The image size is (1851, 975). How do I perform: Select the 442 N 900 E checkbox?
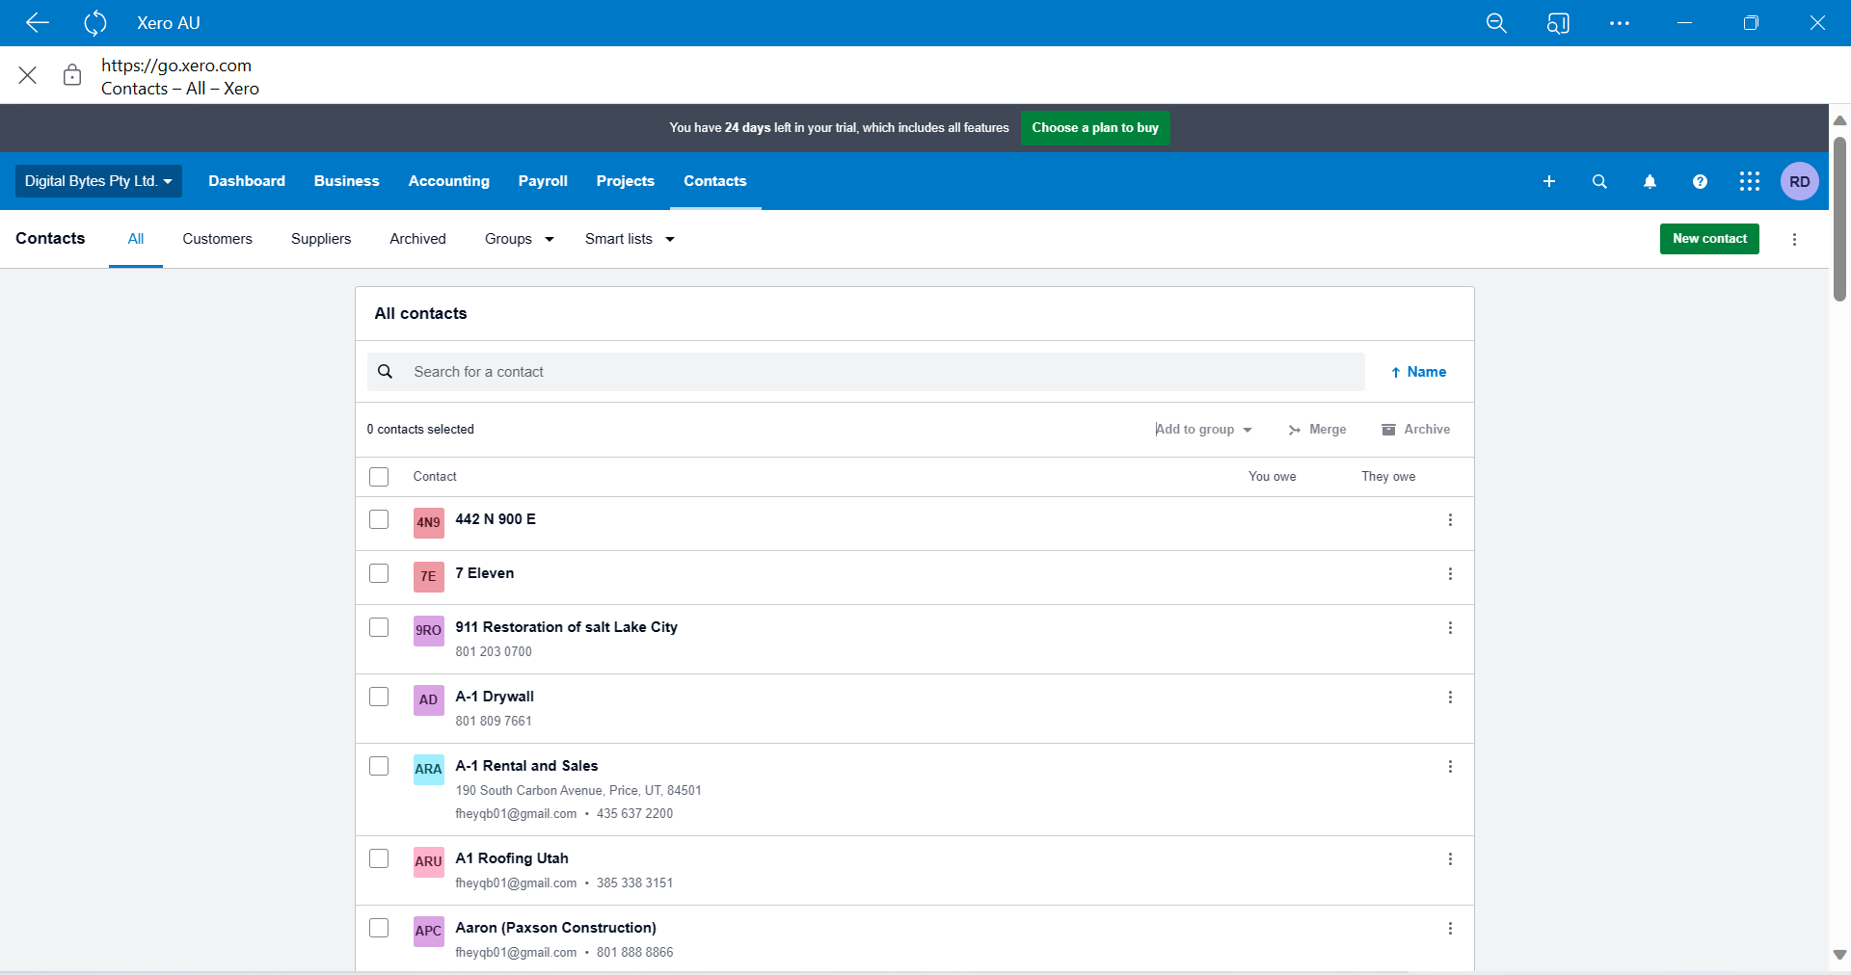tap(379, 519)
